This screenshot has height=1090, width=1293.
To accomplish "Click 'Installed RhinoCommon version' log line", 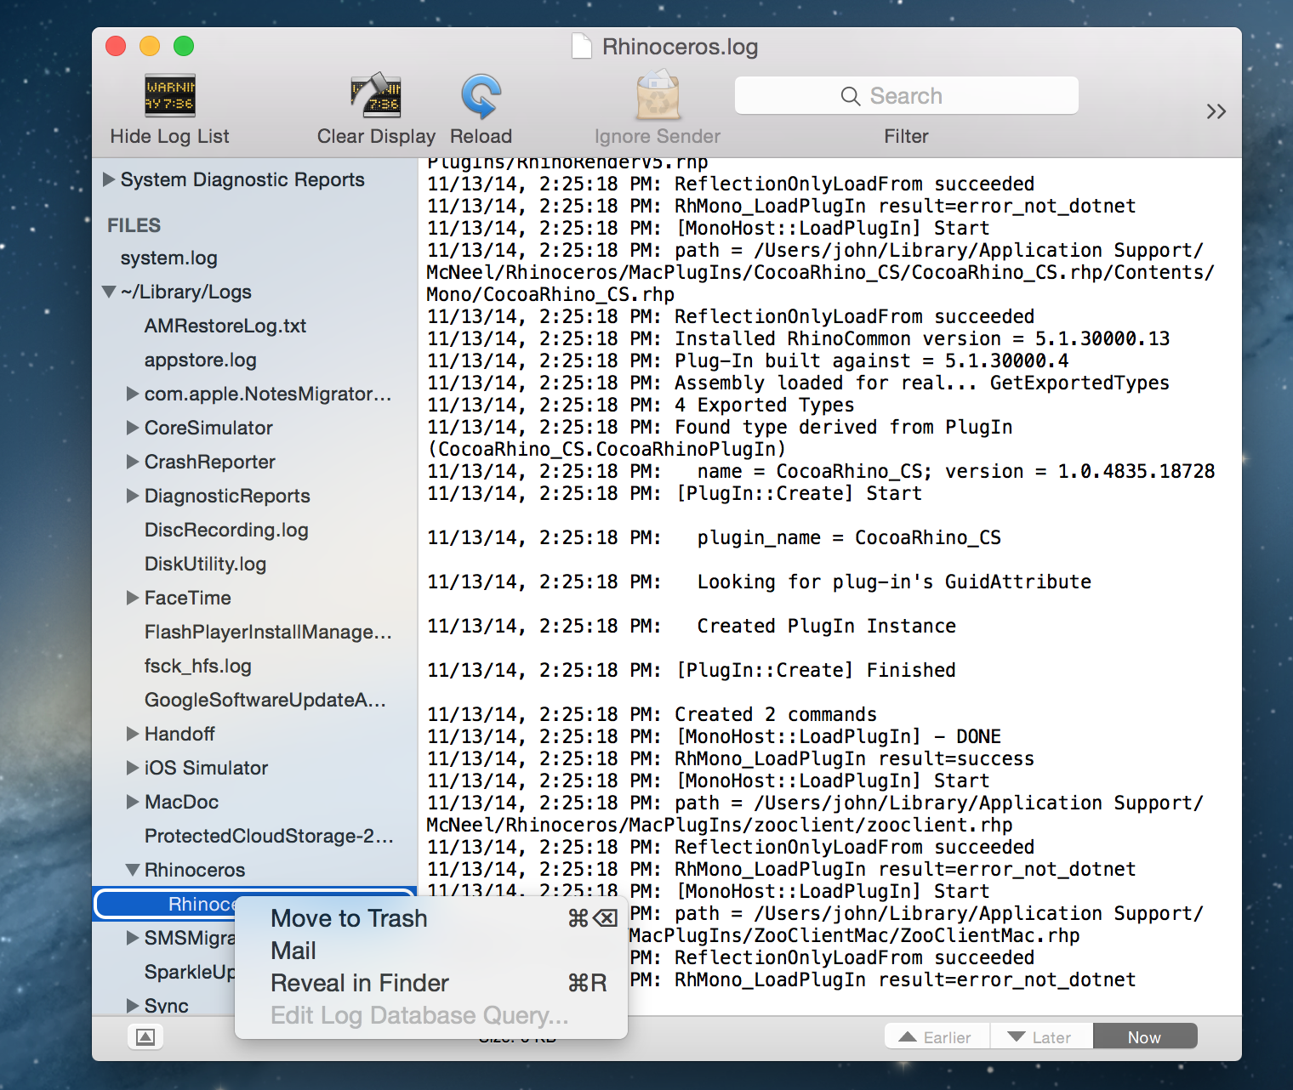I will tap(799, 338).
